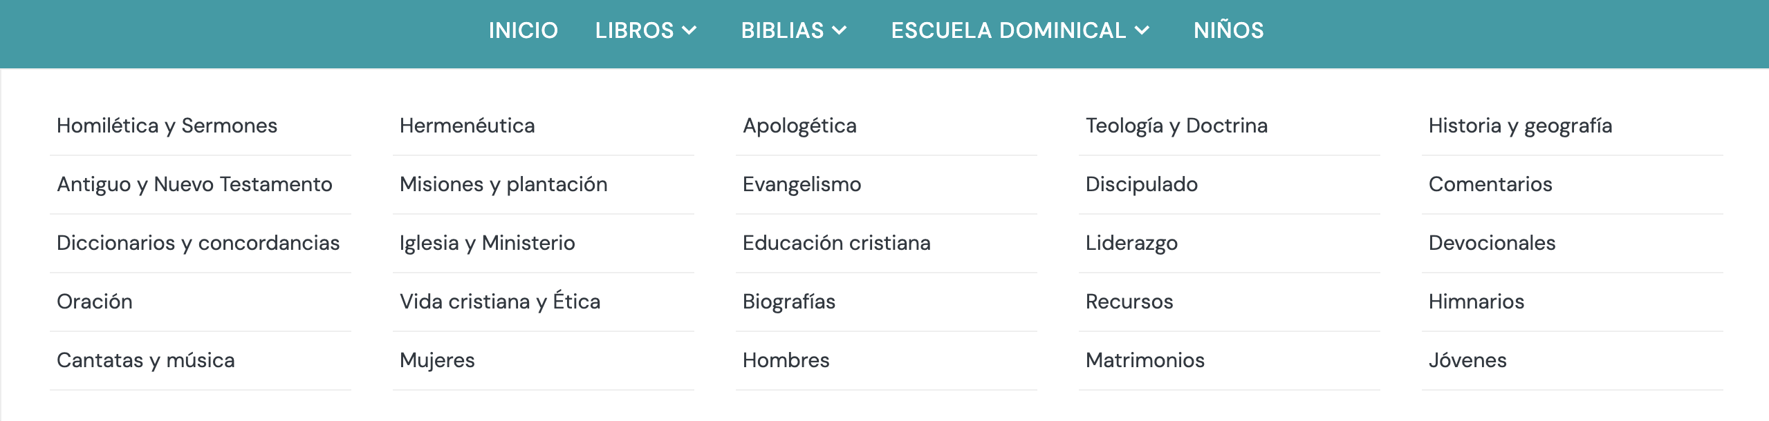Open the Evangelismo category
Viewport: 1769px width, 421px height.
point(802,184)
